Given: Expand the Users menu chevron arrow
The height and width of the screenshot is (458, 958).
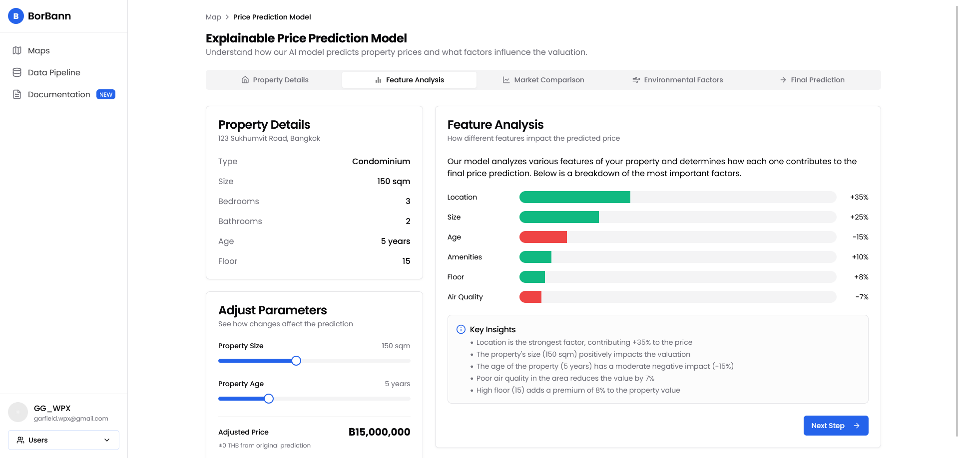Looking at the screenshot, I should click(106, 440).
